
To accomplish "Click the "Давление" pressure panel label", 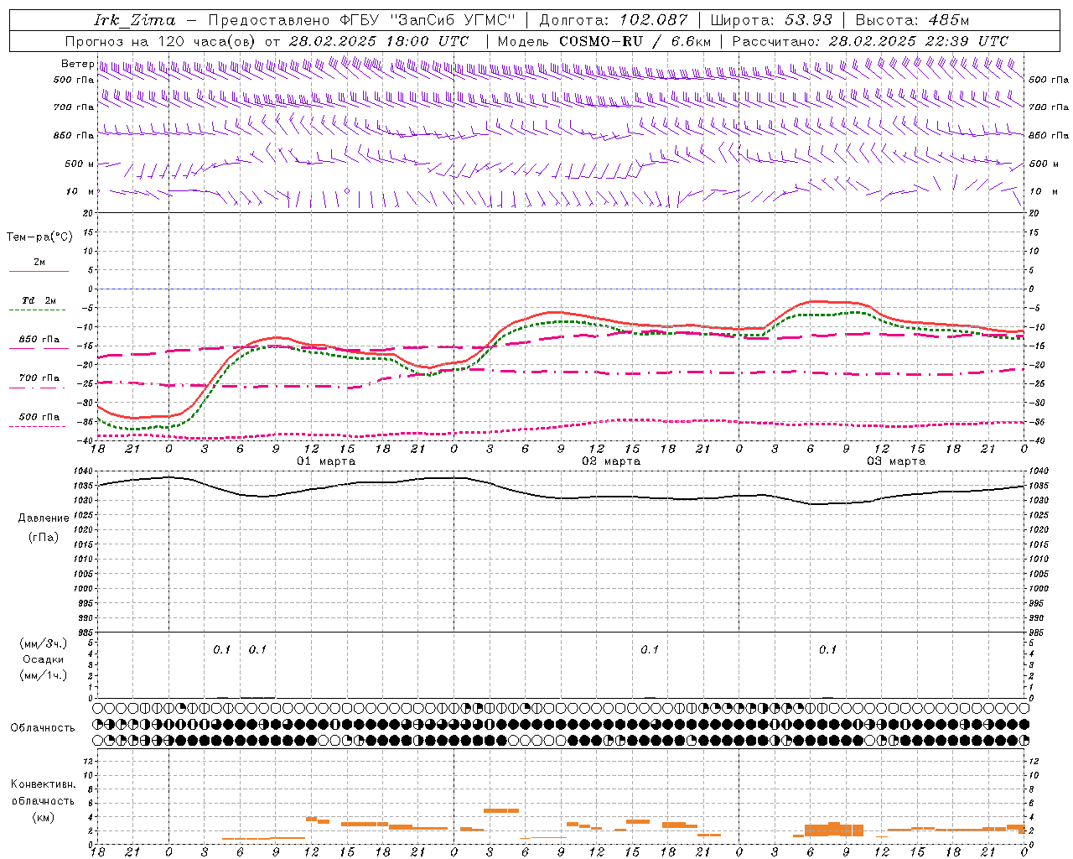I will 44,518.
